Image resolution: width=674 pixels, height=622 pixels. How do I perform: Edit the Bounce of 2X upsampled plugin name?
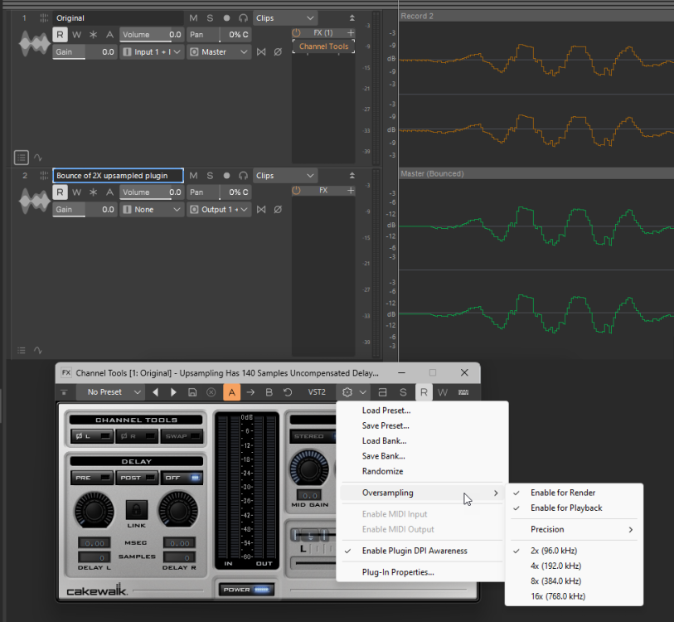coord(119,176)
